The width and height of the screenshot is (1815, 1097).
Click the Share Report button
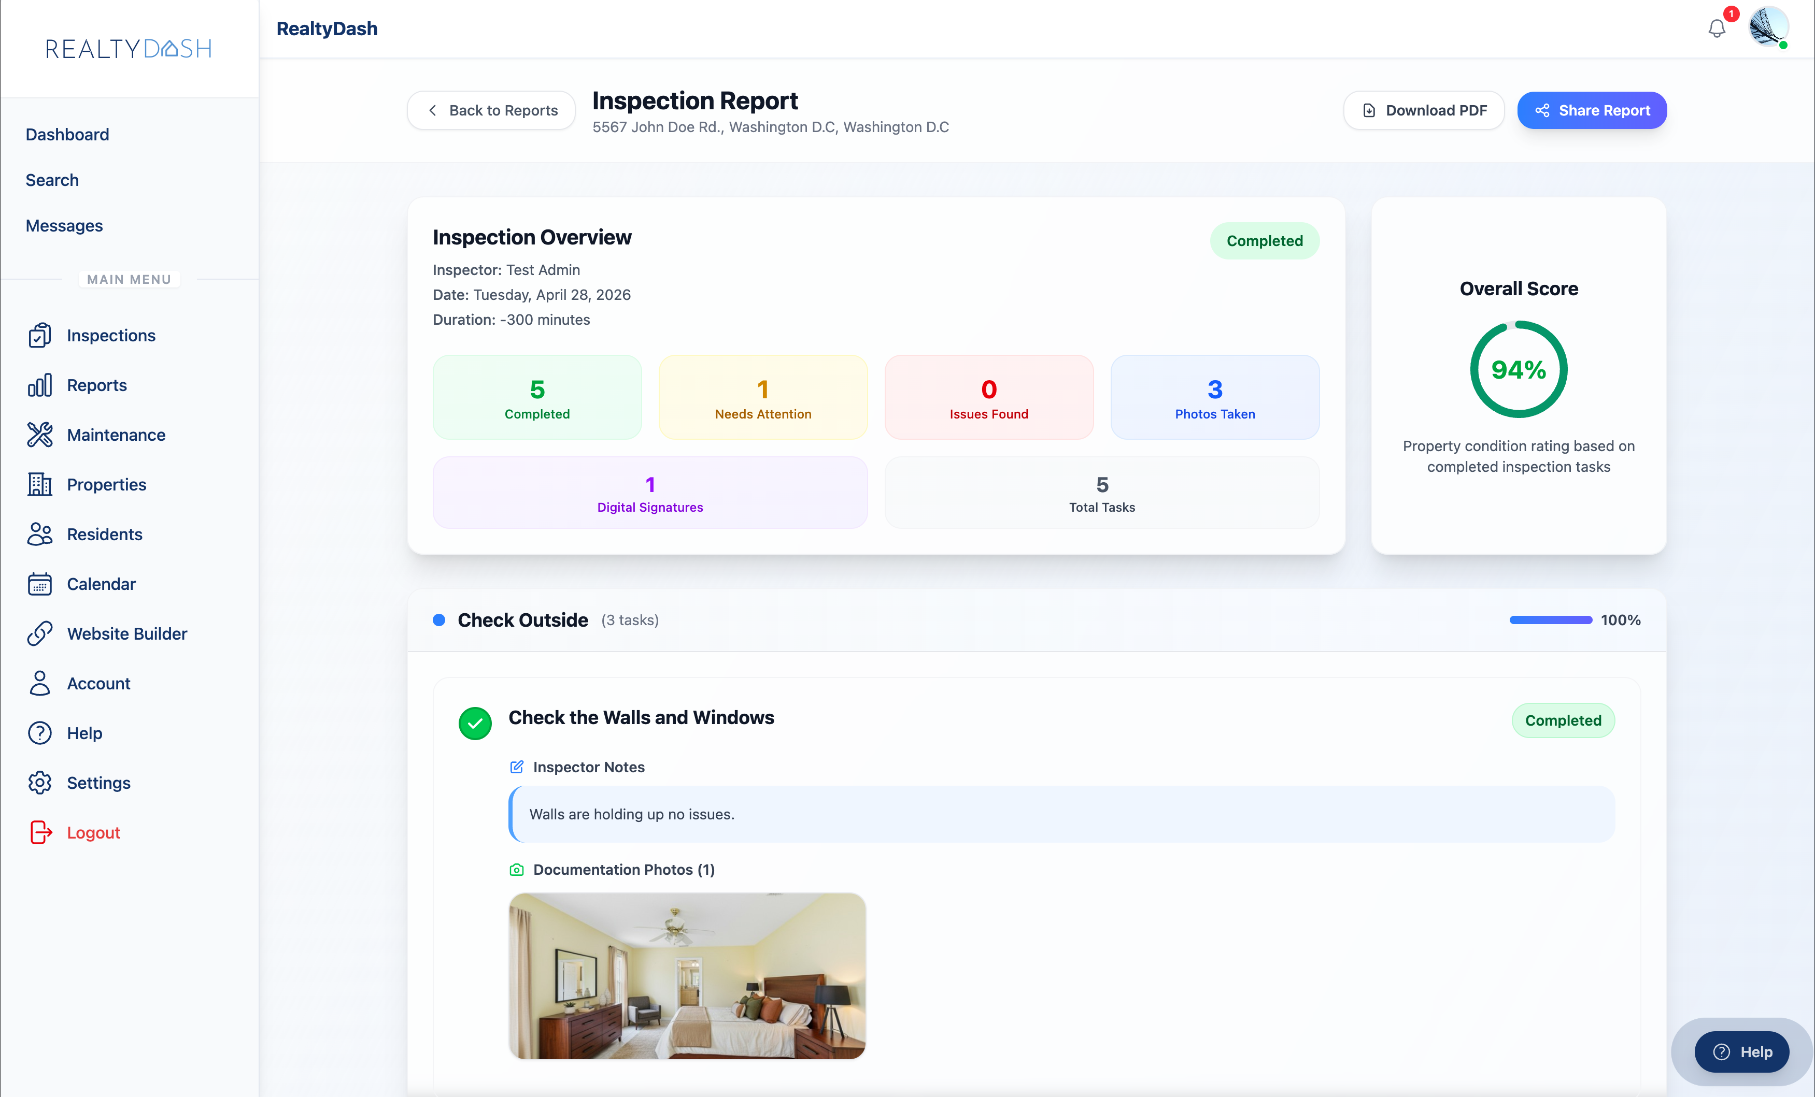[x=1592, y=110]
